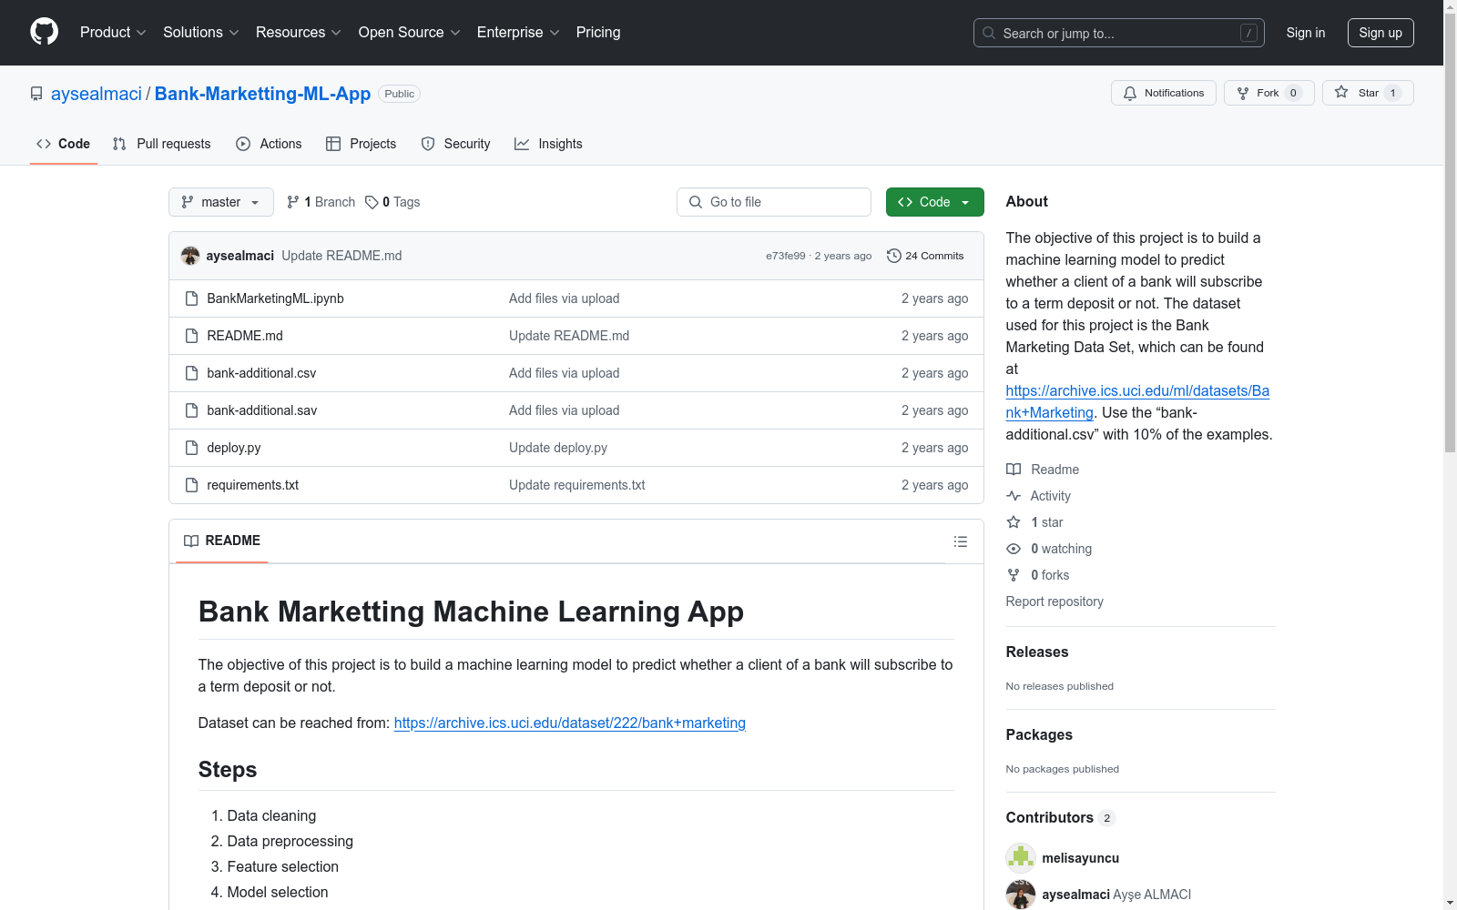Expand the Enterprise menu
1457x910 pixels.
(518, 32)
